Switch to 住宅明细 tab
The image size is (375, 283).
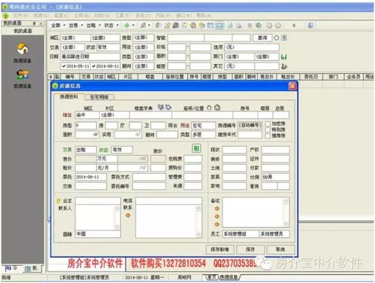[99, 97]
